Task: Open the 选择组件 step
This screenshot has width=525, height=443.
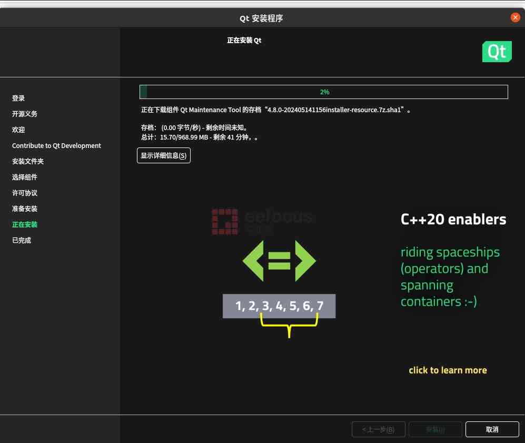Action: [25, 177]
